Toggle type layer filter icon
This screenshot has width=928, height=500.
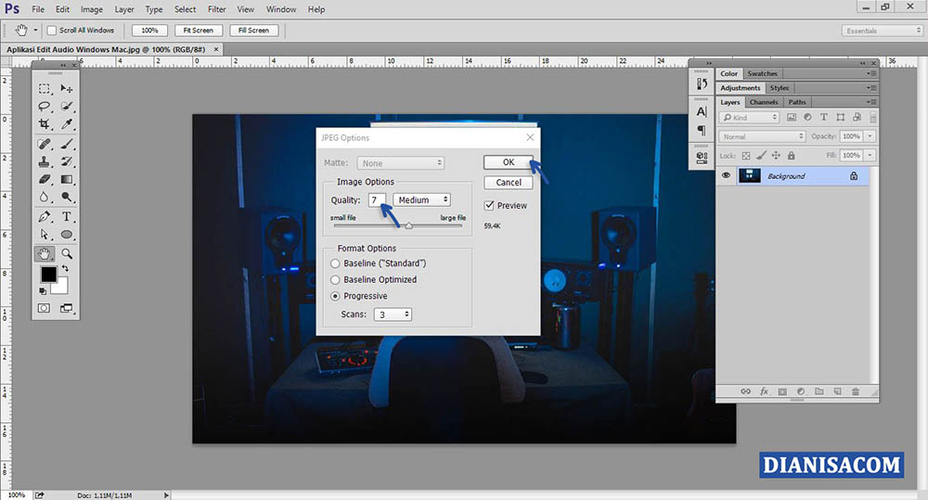(824, 117)
